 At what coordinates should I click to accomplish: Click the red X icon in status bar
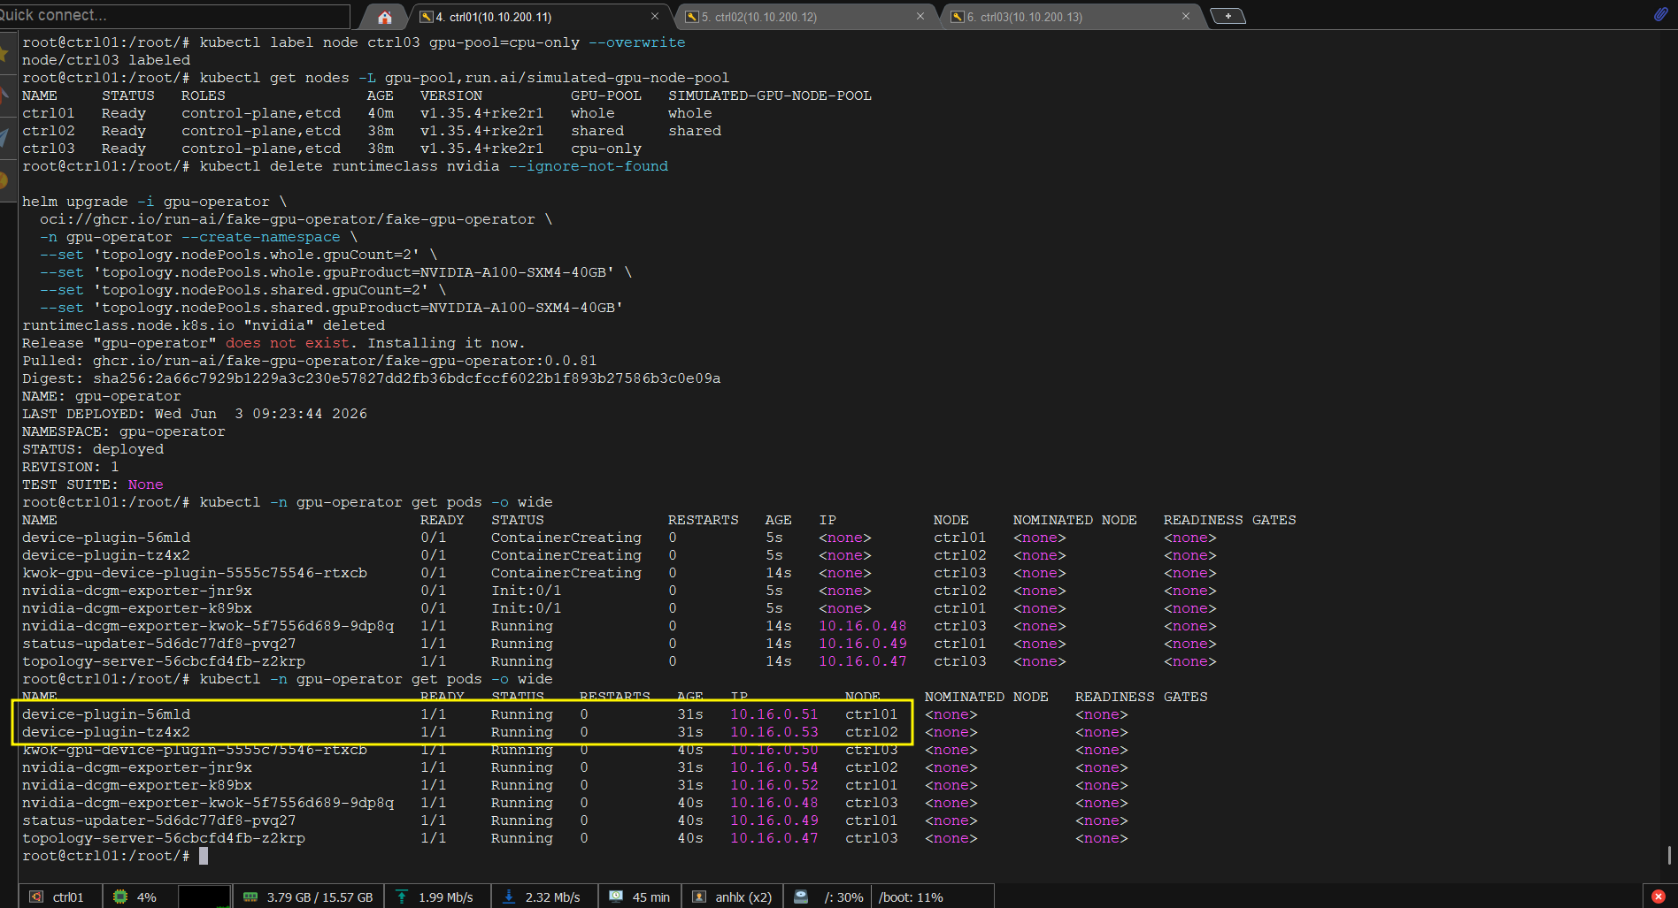click(x=1659, y=897)
